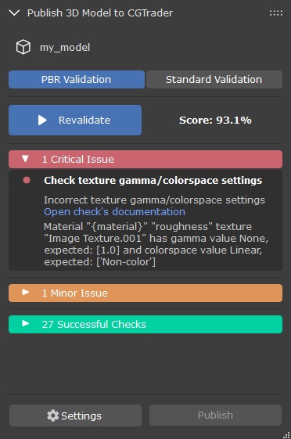This screenshot has width=291, height=439.
Task: Collapse the Publish 3D Model to CGTrader panel
Action: coord(14,13)
